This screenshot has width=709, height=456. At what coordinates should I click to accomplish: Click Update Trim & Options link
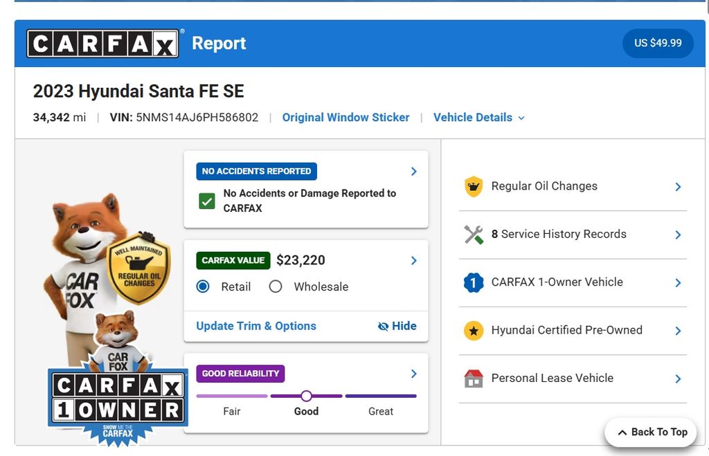coord(256,326)
